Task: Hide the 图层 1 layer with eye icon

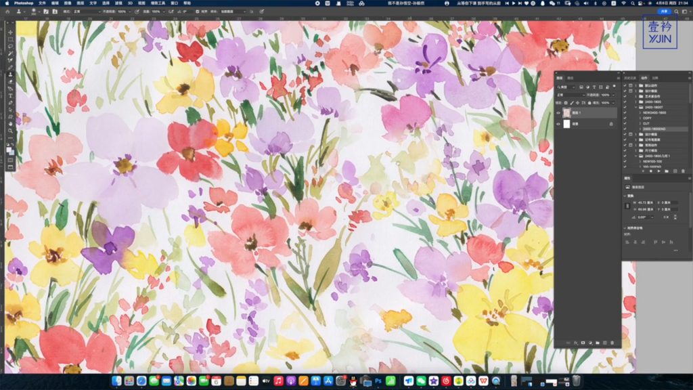Action: click(558, 113)
